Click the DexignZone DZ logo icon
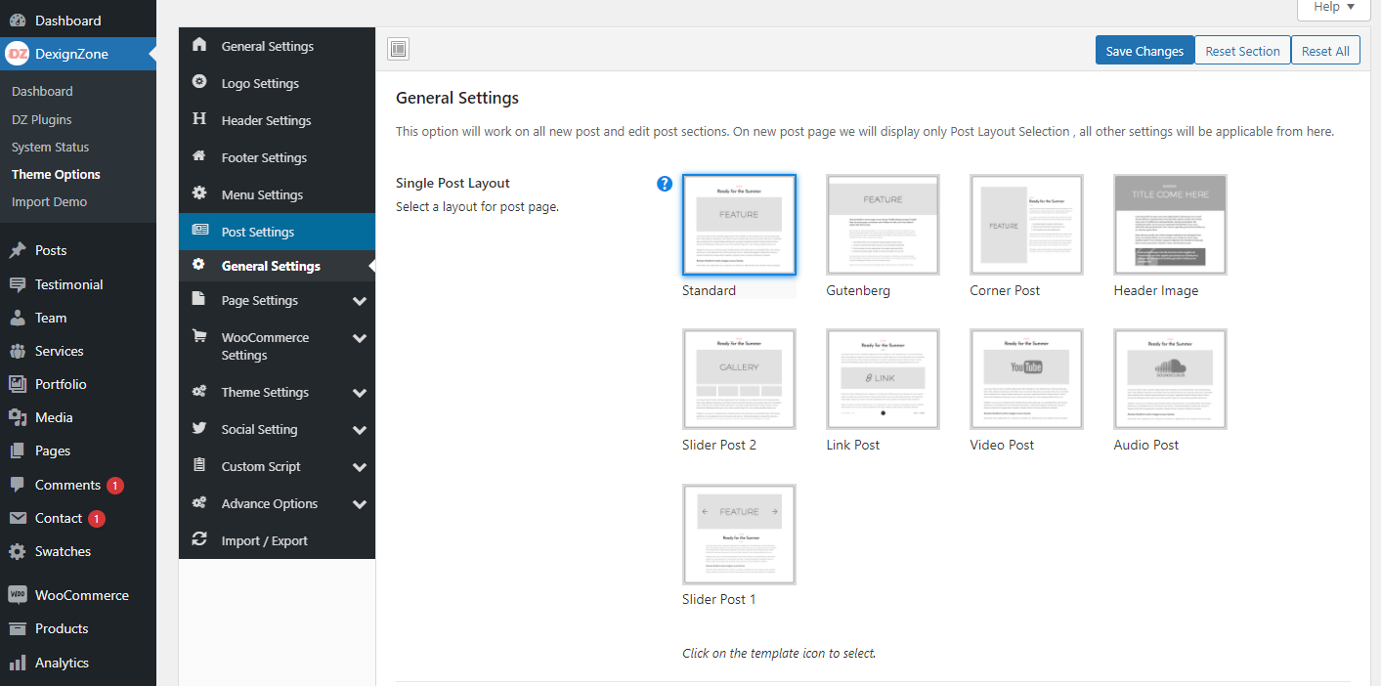This screenshot has width=1381, height=686. pos(18,55)
